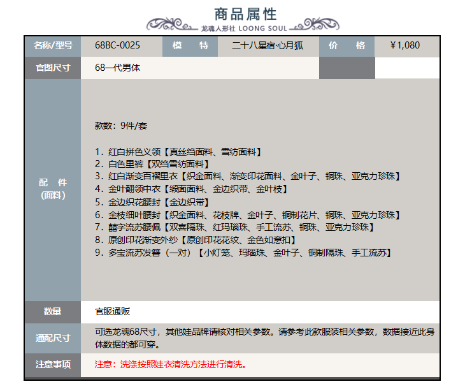Click the 通配尺寸 label cell
Image resolution: width=465 pixels, height=391 pixels.
(x=53, y=337)
